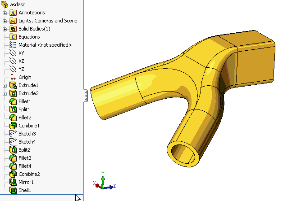
Task: Click the rollback bar below Shell1
Action: [x=41, y=195]
